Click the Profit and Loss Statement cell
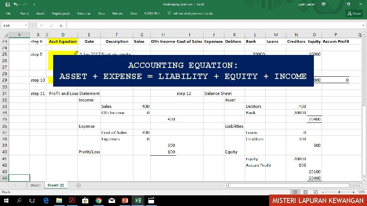367x206 pixels. pyautogui.click(x=74, y=93)
